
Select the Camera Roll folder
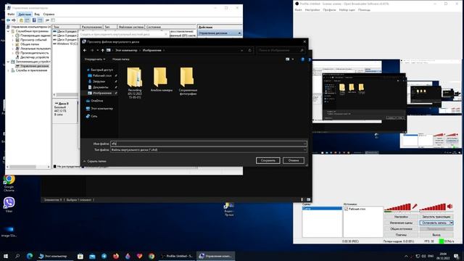tap(161, 79)
